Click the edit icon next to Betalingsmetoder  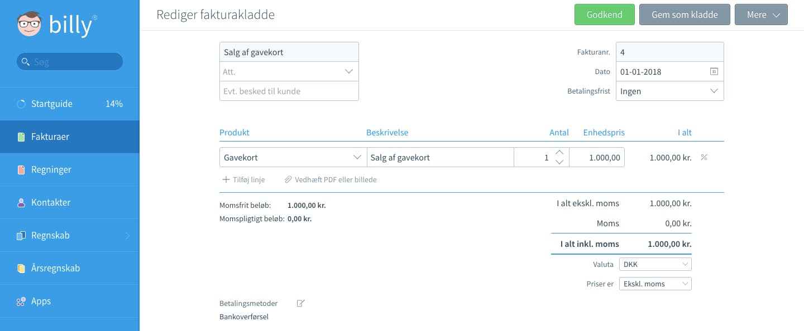click(x=301, y=303)
